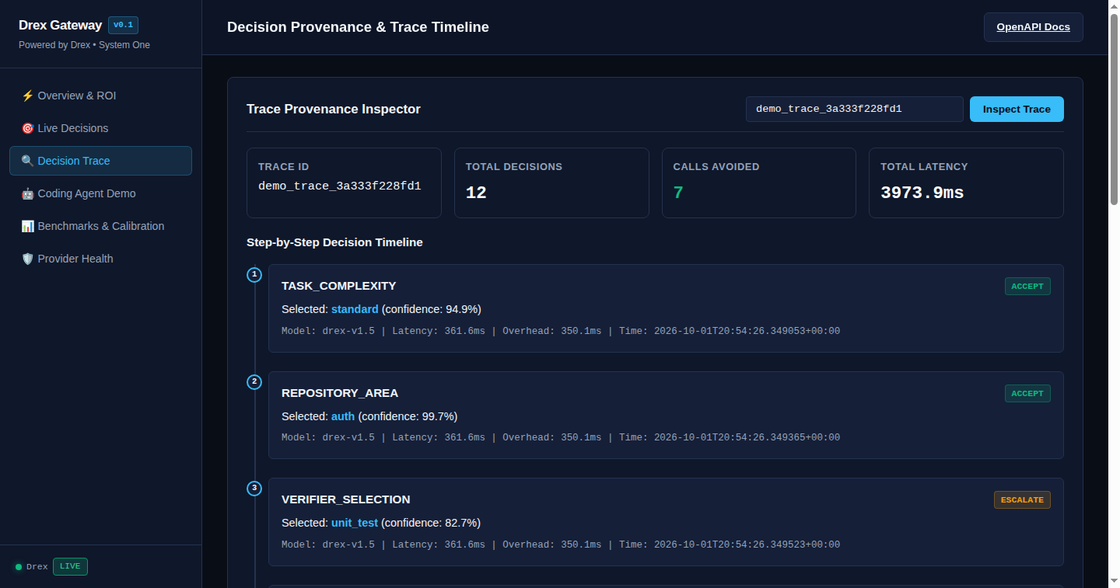
Task: Click the ACCEPT badge on REPOSITORY_AREA
Action: pyautogui.click(x=1027, y=393)
